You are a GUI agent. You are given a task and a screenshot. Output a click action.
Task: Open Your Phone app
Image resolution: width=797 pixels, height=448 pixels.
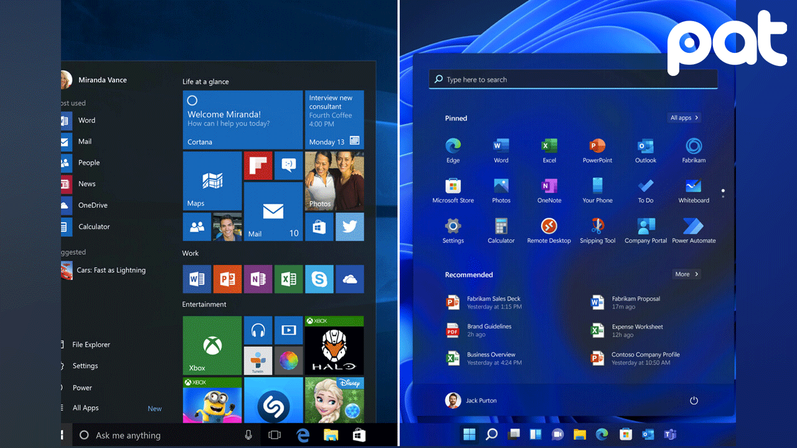[597, 191]
